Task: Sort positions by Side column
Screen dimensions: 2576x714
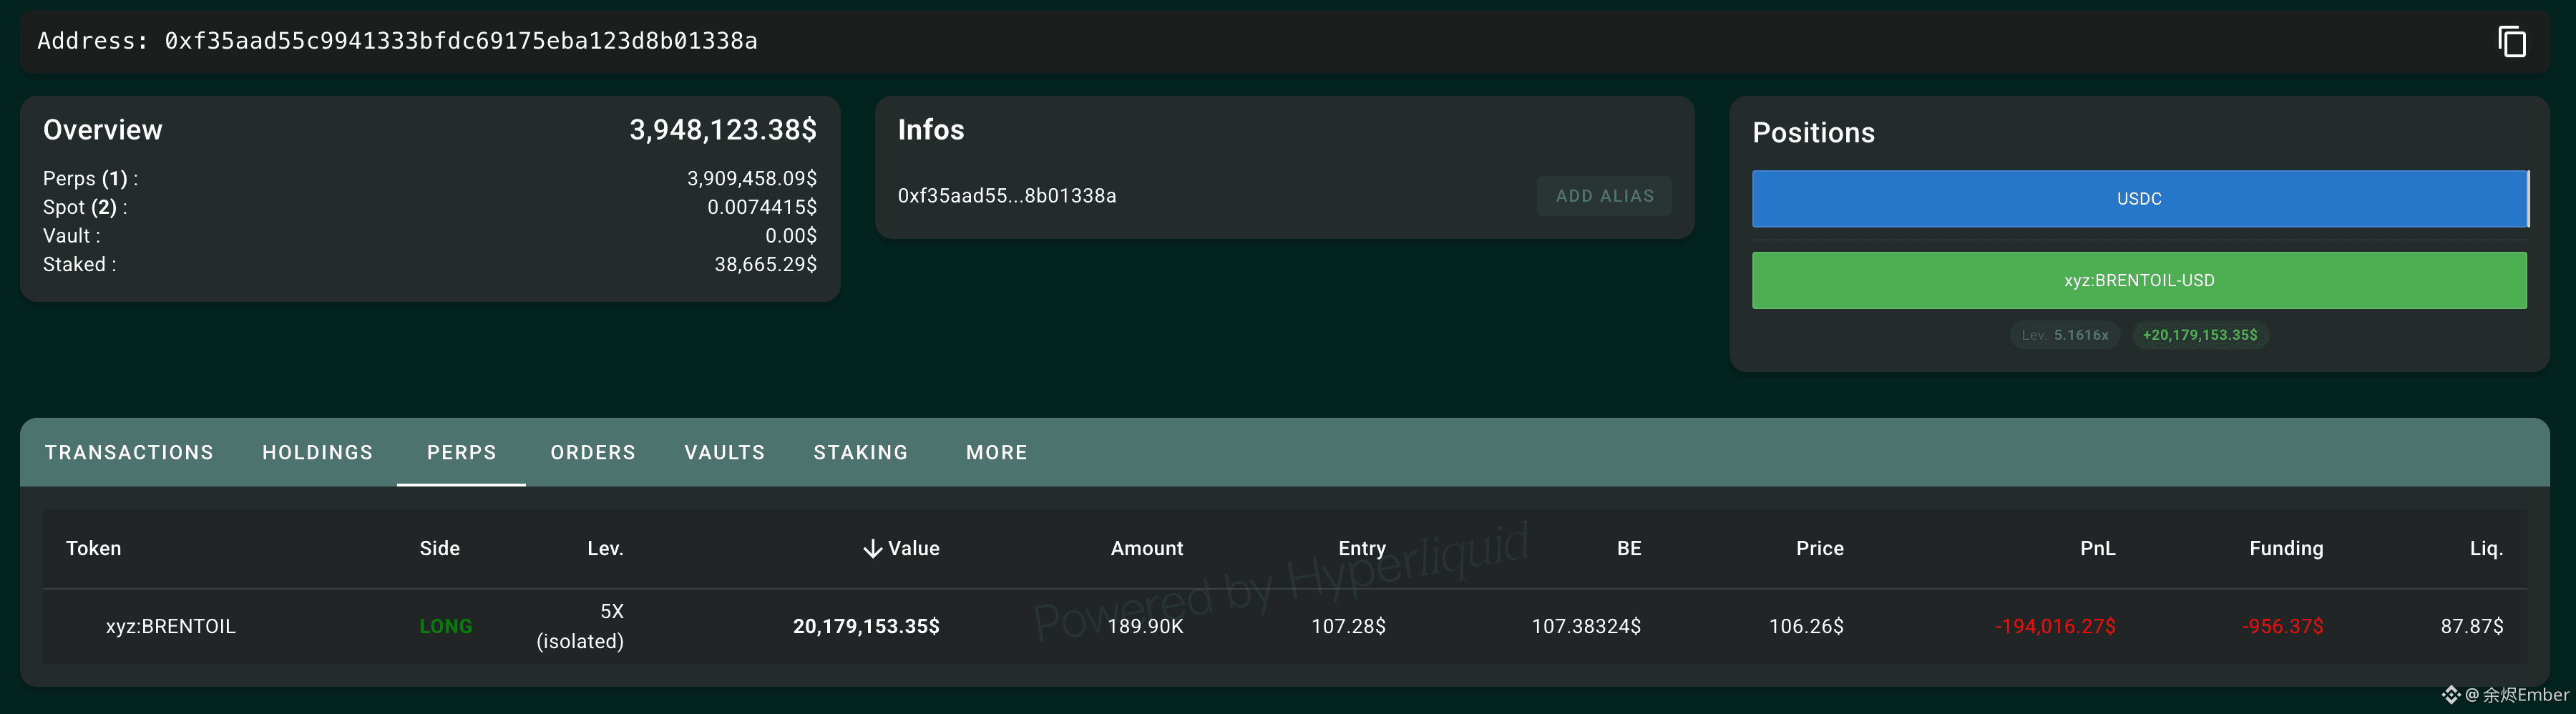Action: click(439, 549)
